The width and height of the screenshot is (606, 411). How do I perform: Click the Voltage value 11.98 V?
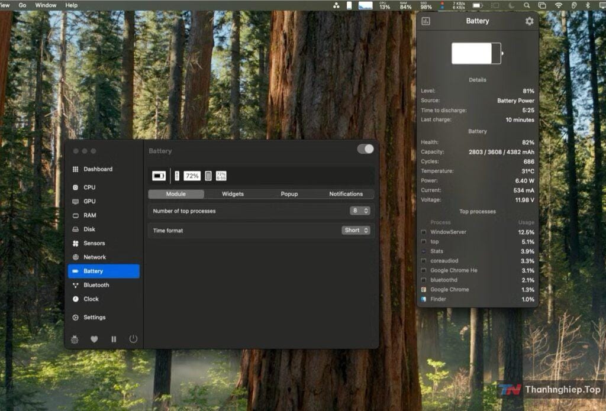(x=524, y=200)
